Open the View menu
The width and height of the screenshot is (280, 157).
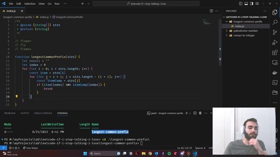(x=42, y=3)
